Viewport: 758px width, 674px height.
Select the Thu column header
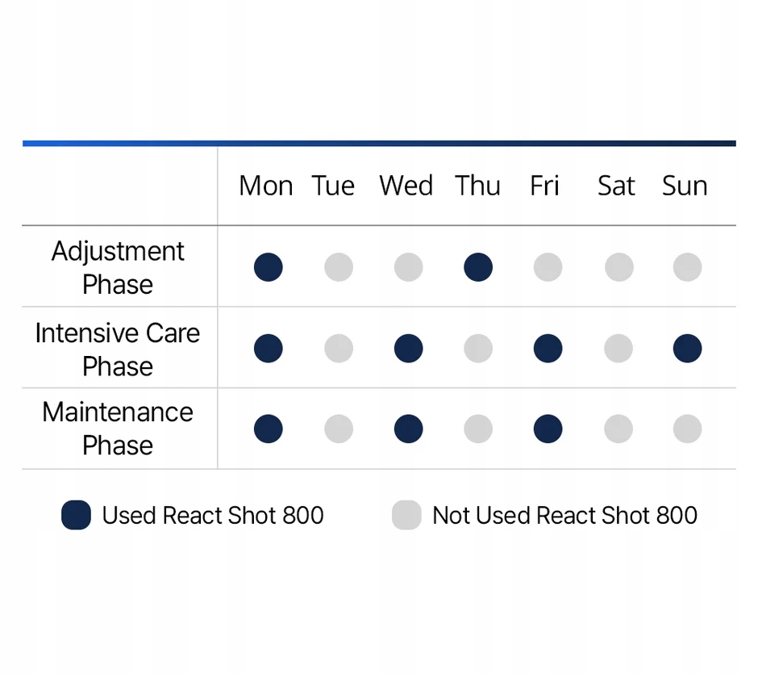tap(477, 186)
